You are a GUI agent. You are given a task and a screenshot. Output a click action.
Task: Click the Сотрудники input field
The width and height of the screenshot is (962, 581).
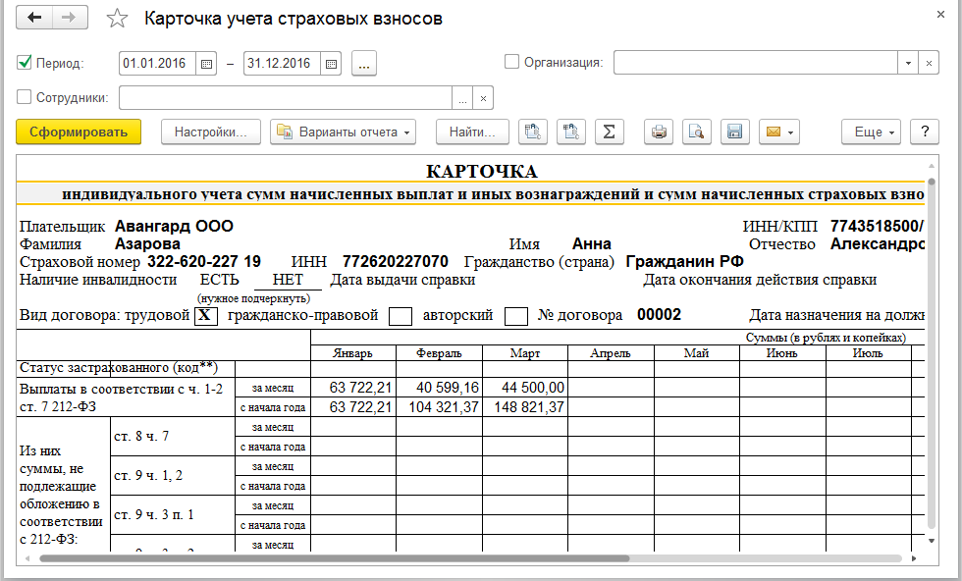pos(286,97)
